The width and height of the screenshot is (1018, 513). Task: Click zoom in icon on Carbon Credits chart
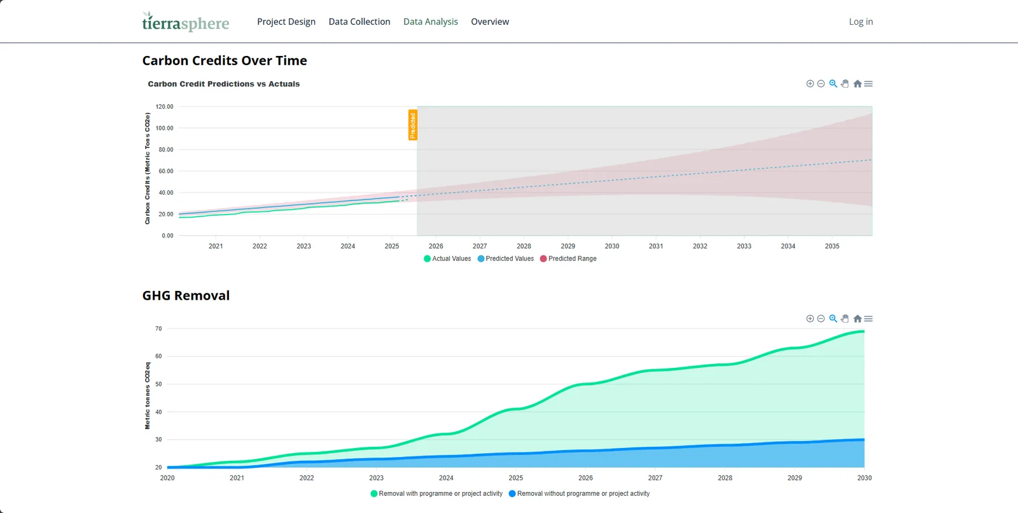pos(810,84)
